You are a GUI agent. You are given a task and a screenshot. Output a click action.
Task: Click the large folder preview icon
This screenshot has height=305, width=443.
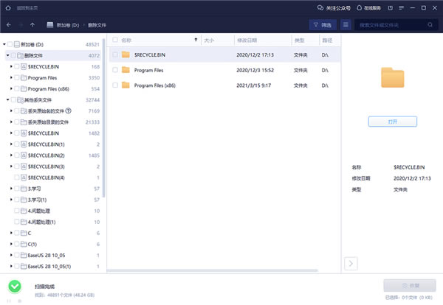pyautogui.click(x=392, y=78)
